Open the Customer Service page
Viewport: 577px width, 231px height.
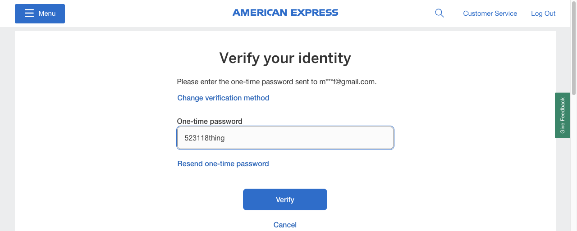[x=490, y=14]
